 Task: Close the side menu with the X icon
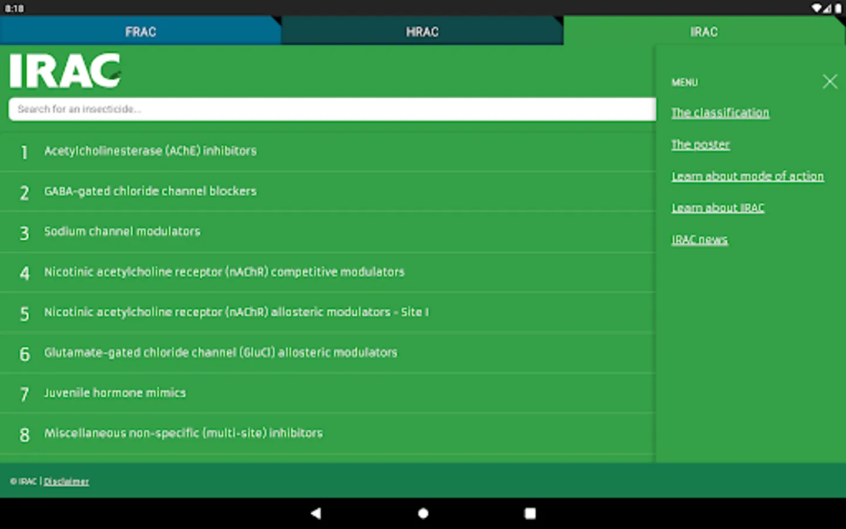[x=830, y=82]
